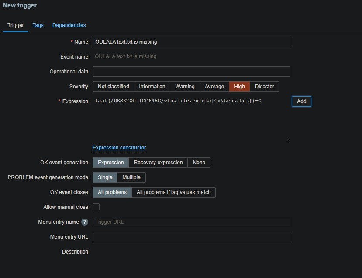
Task: Choose Warning severity level
Action: pos(185,87)
